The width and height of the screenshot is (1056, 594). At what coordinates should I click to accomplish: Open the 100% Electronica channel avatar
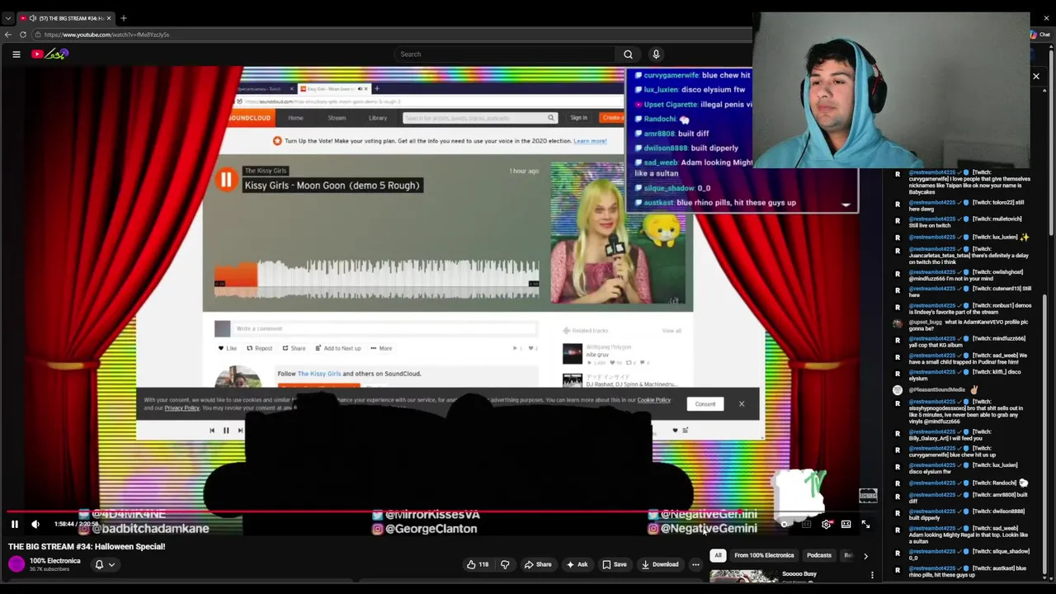[x=16, y=564]
